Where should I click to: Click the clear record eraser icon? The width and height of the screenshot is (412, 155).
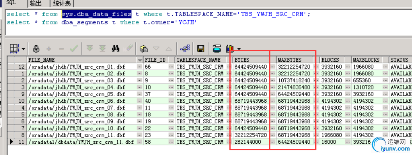pos(129,48)
